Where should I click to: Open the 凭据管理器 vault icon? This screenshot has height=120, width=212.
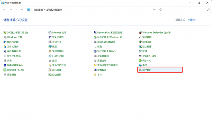pos(50,51)
